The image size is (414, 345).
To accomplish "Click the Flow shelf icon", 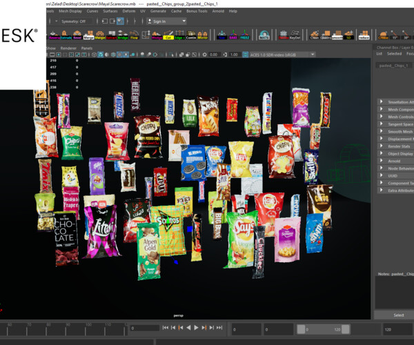I will (x=134, y=34).
